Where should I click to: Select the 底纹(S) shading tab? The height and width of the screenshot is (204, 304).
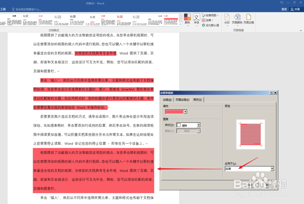[x=197, y=100]
